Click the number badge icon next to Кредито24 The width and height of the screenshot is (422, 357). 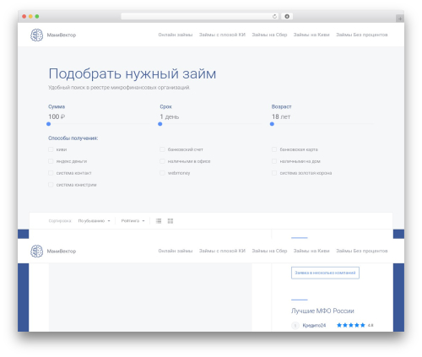(x=295, y=326)
